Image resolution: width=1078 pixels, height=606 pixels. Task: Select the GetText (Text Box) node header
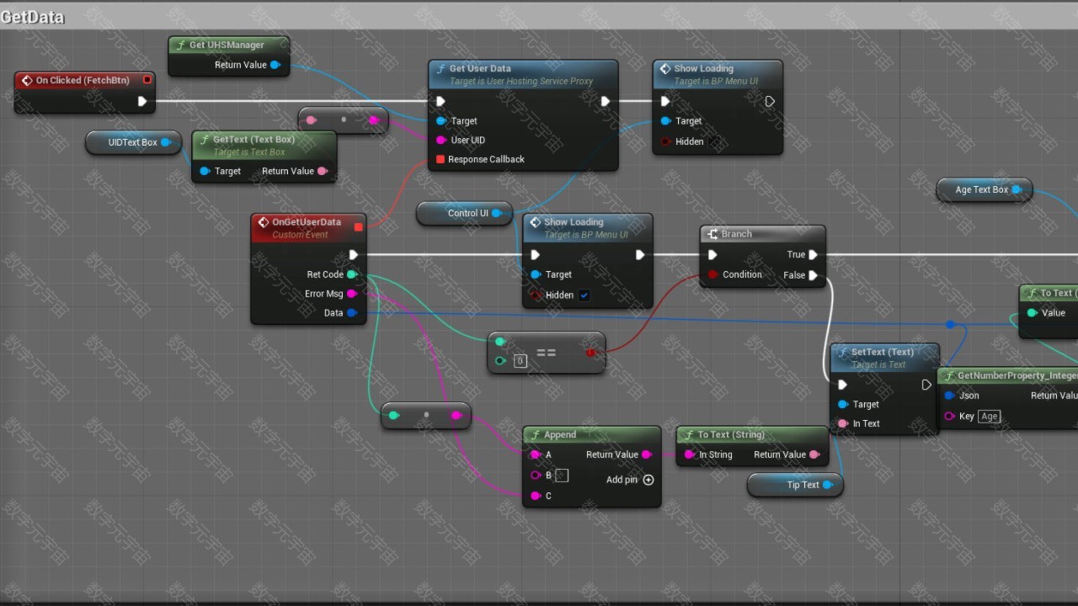[x=264, y=145]
